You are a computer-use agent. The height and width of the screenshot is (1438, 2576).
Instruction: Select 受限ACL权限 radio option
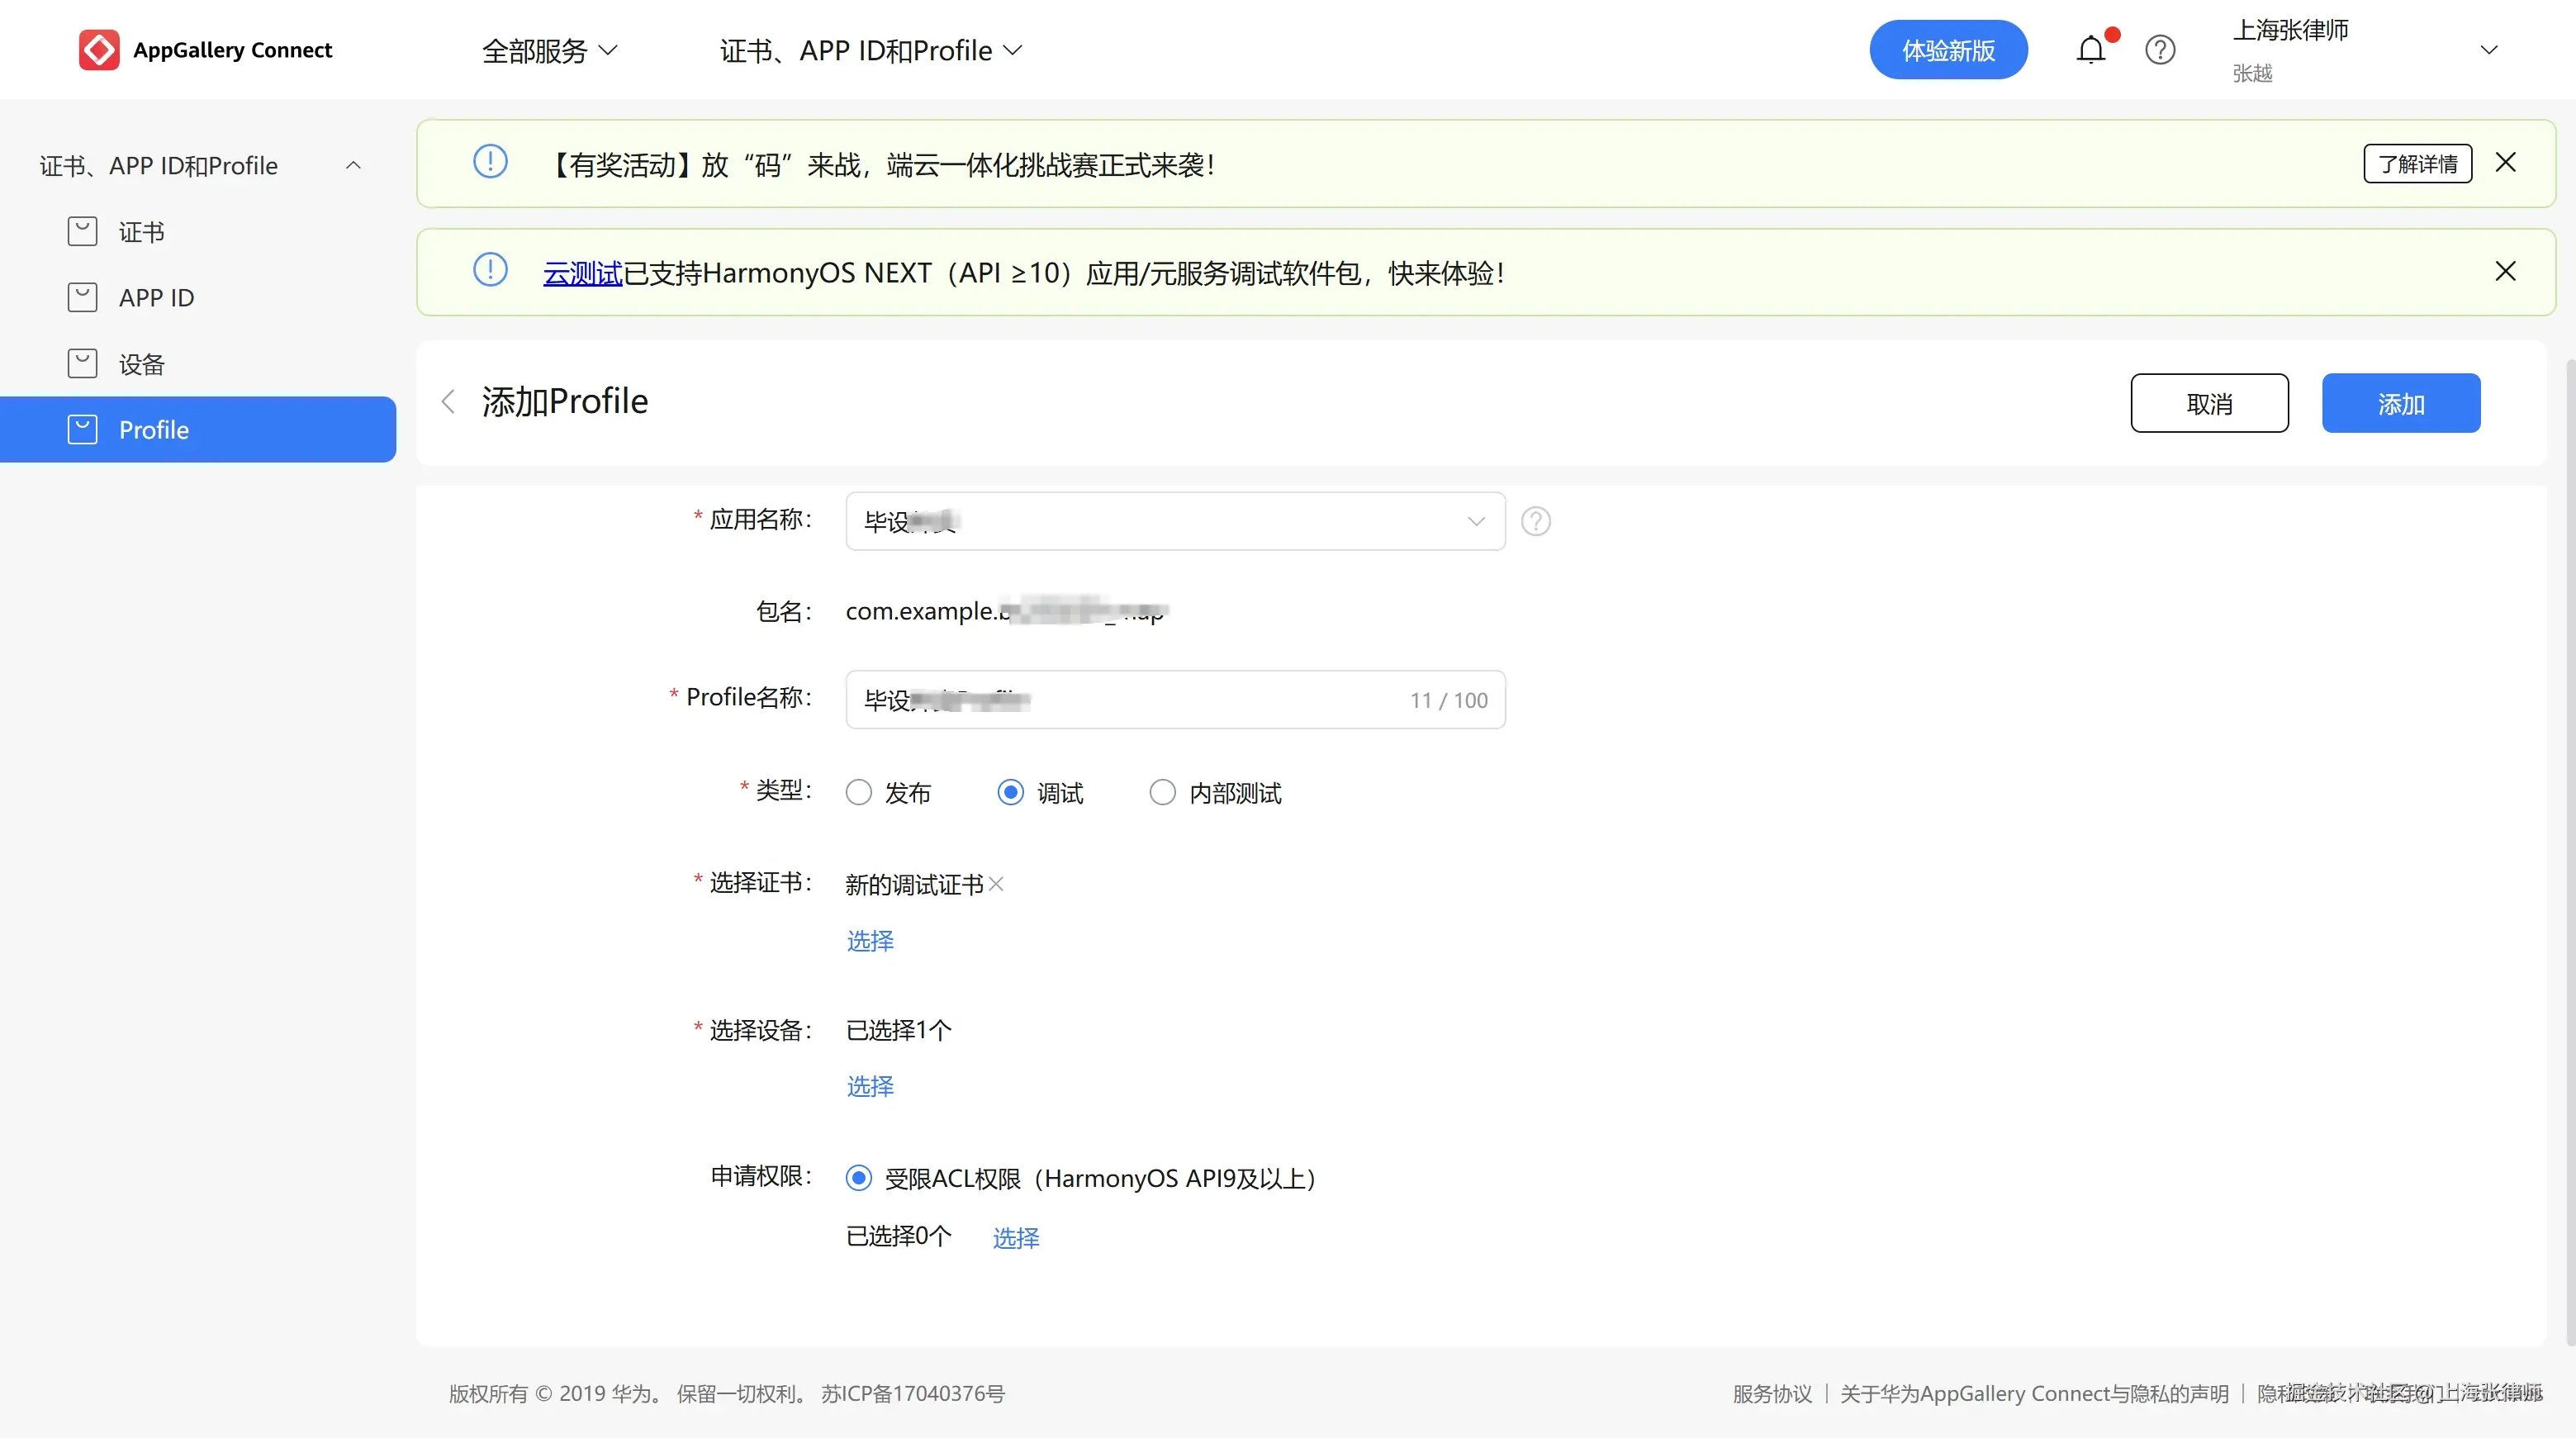click(x=859, y=1178)
